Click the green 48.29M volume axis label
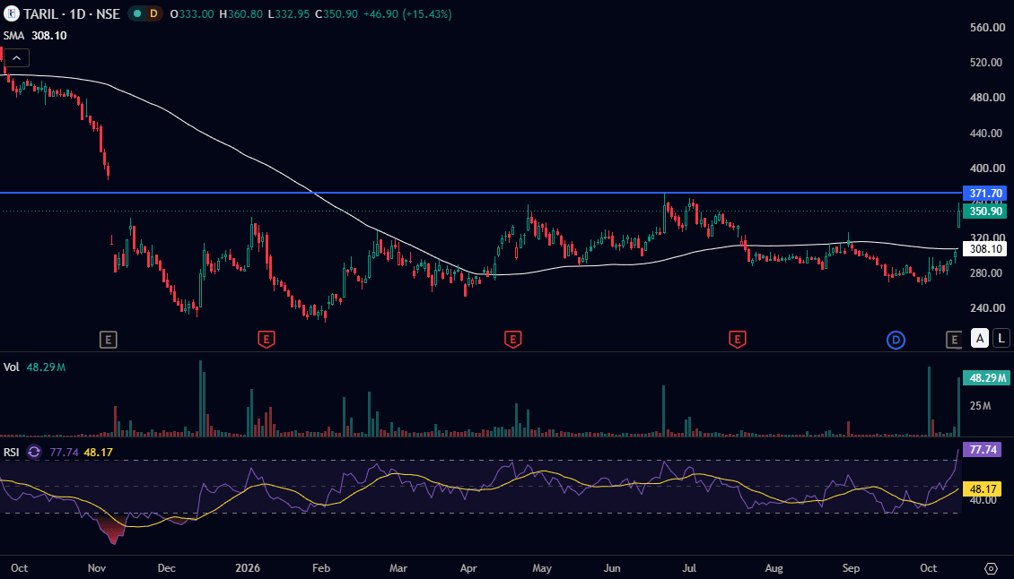Image resolution: width=1014 pixels, height=579 pixels. pyautogui.click(x=987, y=378)
